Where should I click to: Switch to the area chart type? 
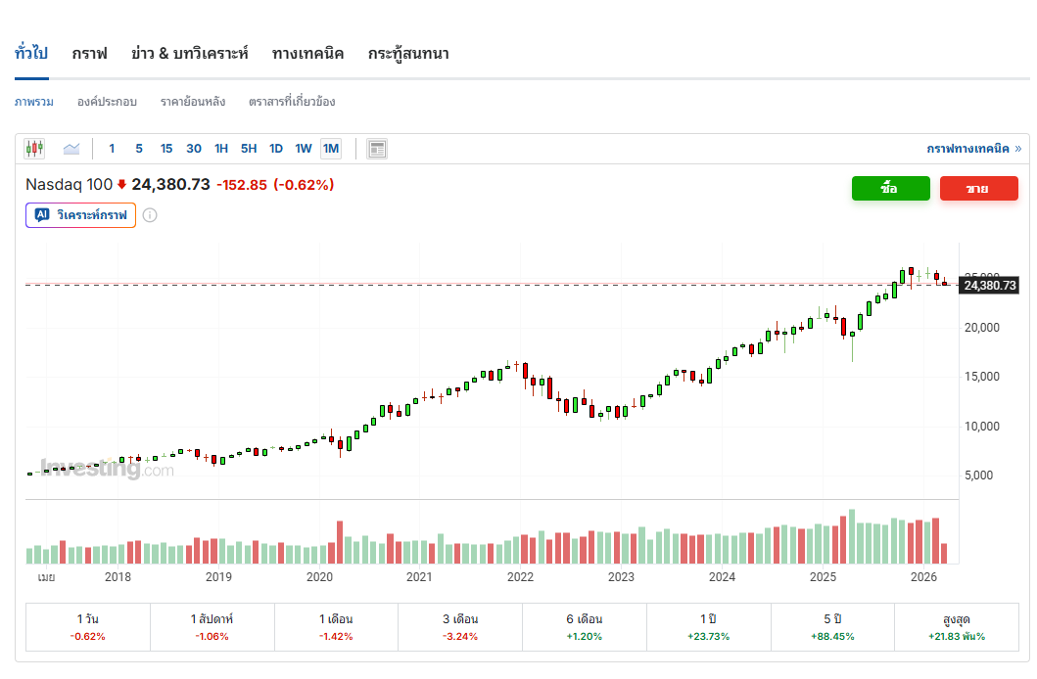[x=71, y=149]
